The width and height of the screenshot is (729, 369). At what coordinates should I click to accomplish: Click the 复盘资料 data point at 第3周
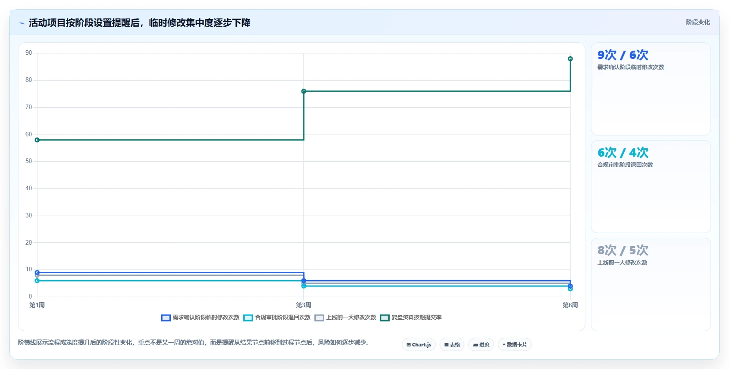(304, 91)
